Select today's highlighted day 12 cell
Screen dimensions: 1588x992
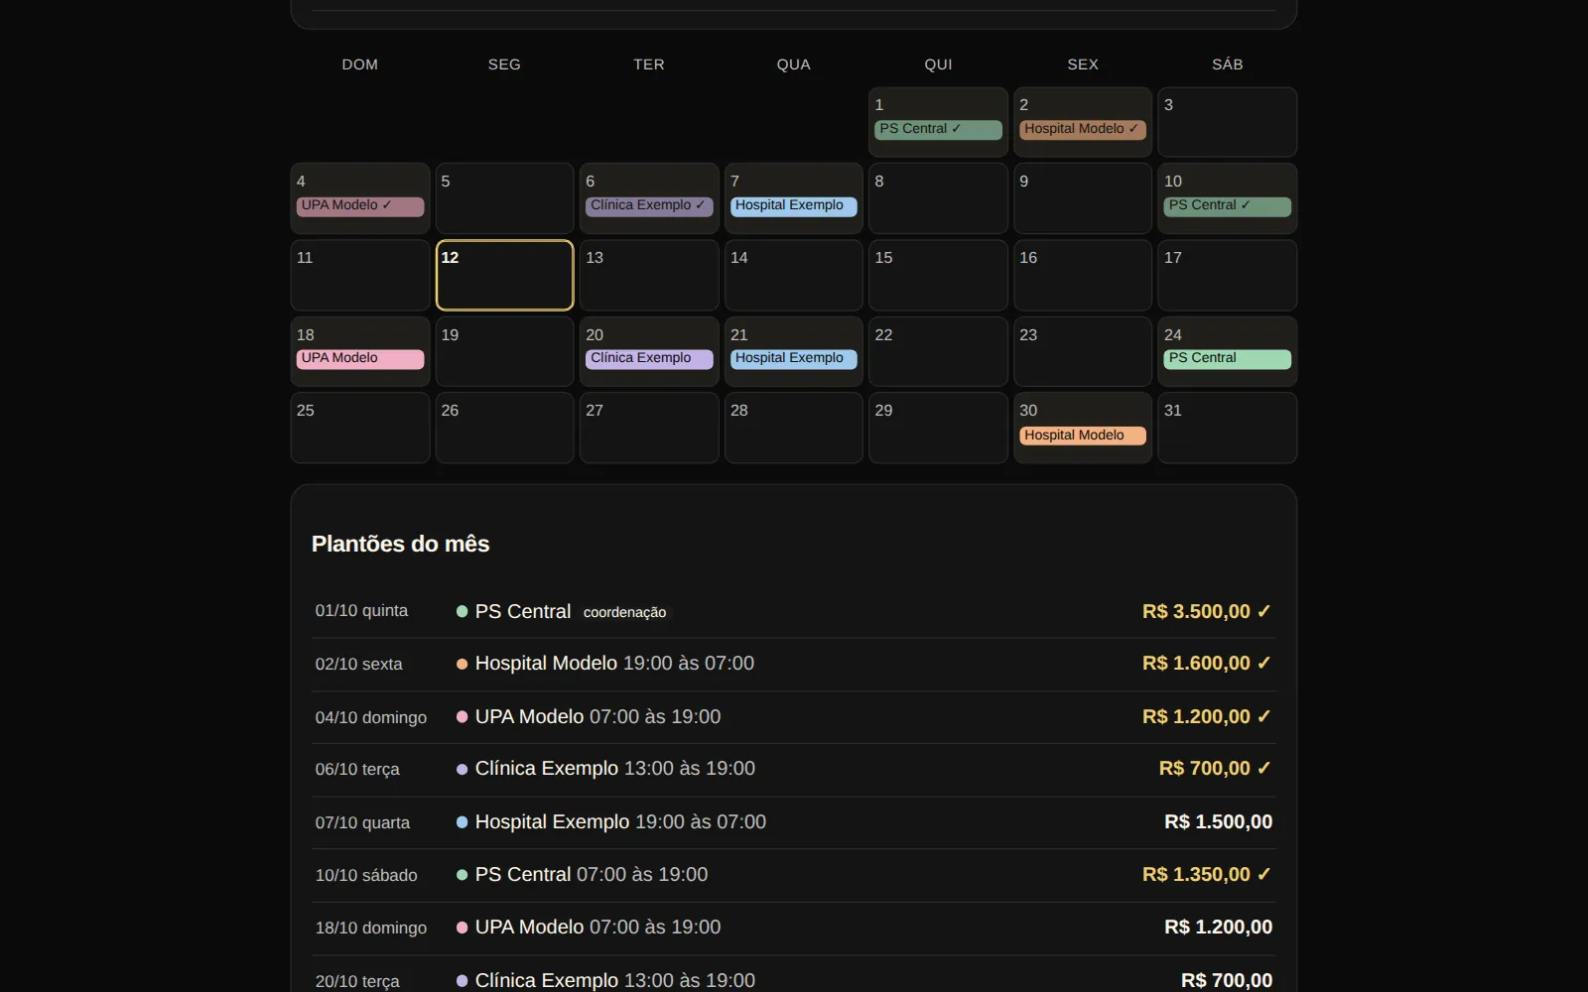504,275
